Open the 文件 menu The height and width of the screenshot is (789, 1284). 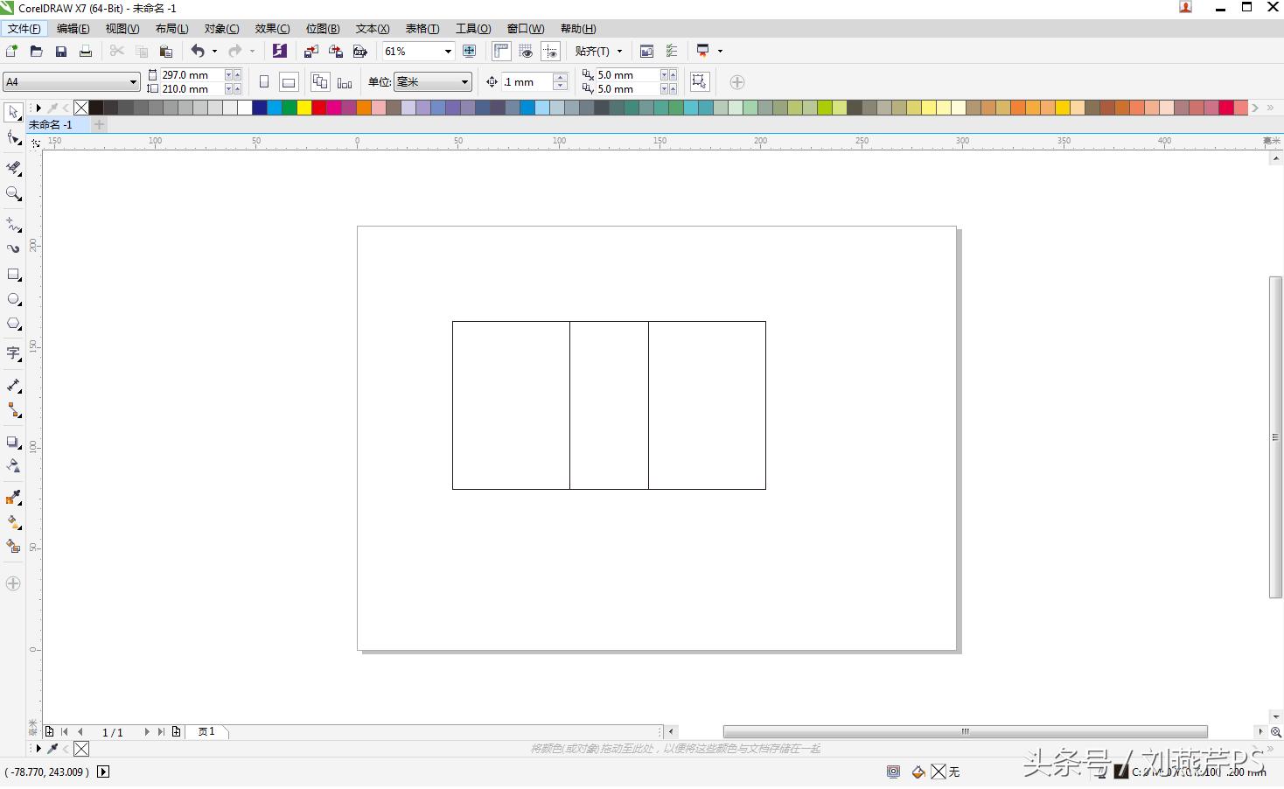tap(24, 29)
